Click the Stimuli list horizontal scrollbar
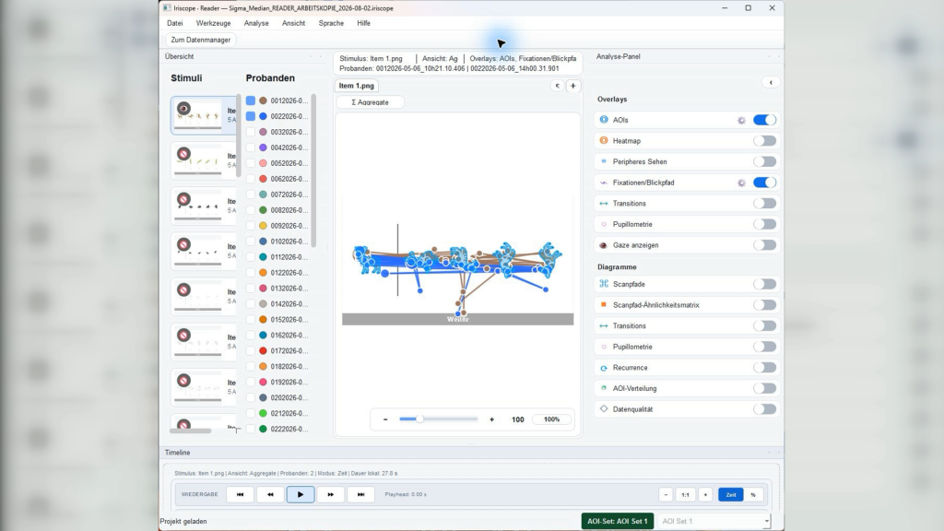This screenshot has height=531, width=944. pos(190,431)
